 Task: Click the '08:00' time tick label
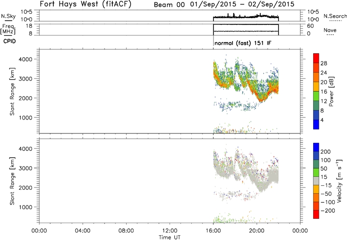(126, 231)
